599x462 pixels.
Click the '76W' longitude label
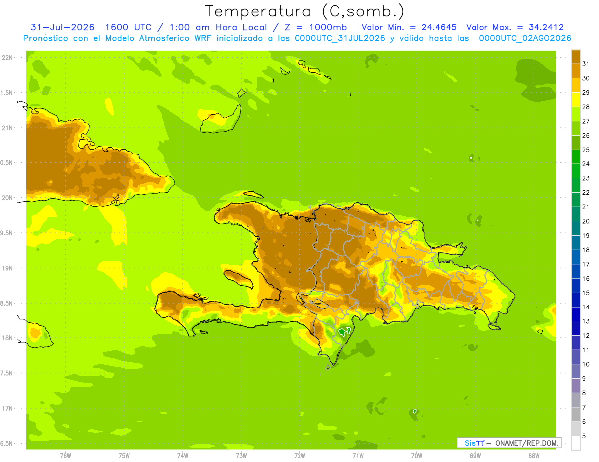pos(65,456)
